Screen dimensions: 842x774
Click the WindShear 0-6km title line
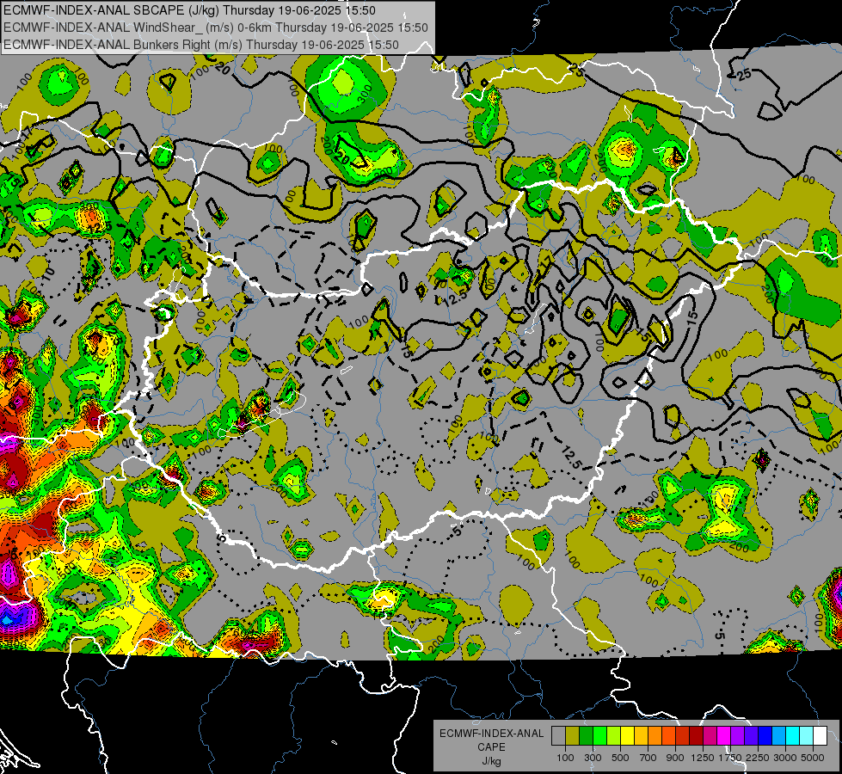pos(216,28)
